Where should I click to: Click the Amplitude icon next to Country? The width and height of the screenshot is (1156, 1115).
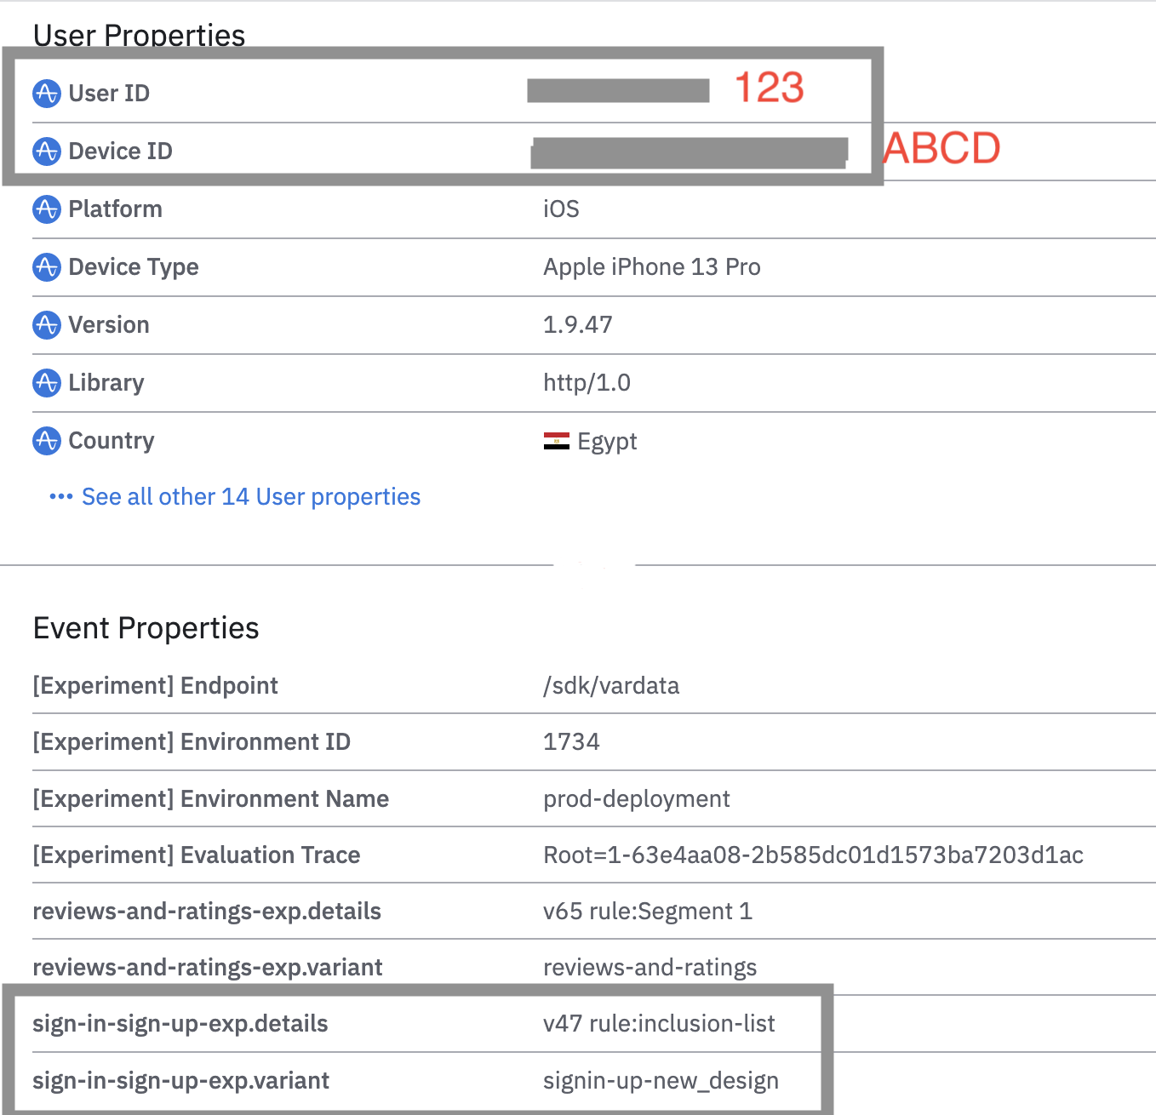47,441
